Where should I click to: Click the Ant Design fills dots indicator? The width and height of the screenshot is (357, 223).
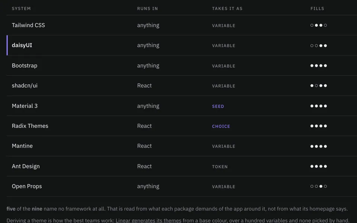(319, 166)
